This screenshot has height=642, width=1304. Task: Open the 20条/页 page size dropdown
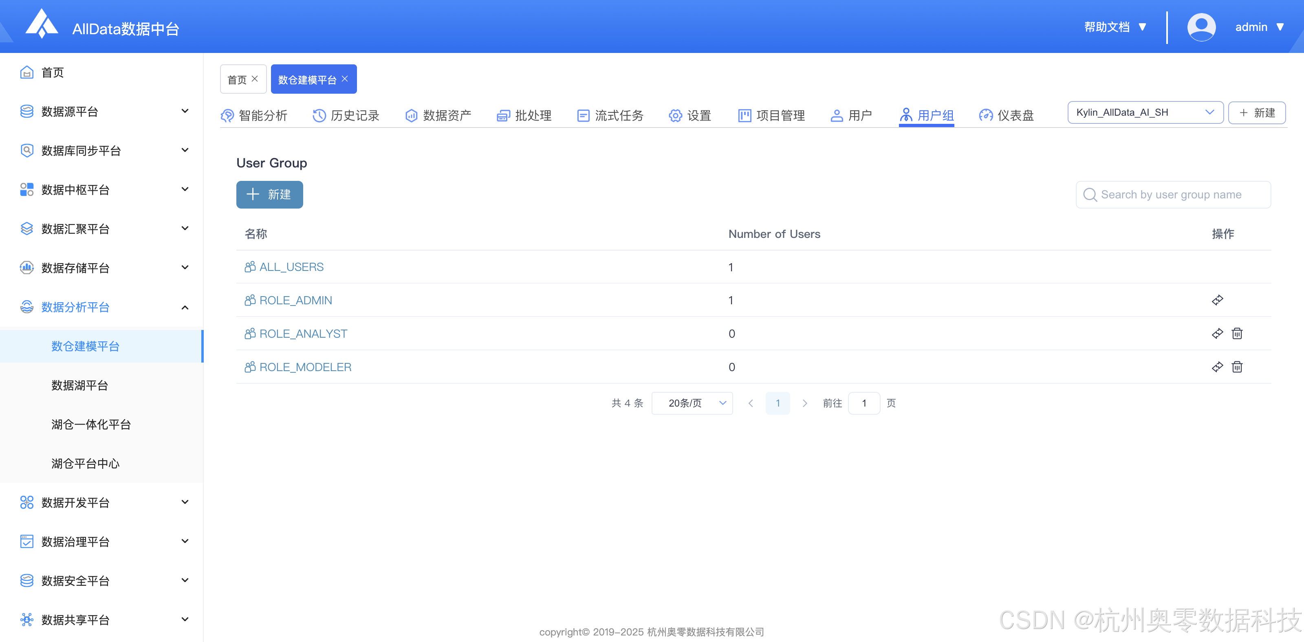tap(692, 403)
